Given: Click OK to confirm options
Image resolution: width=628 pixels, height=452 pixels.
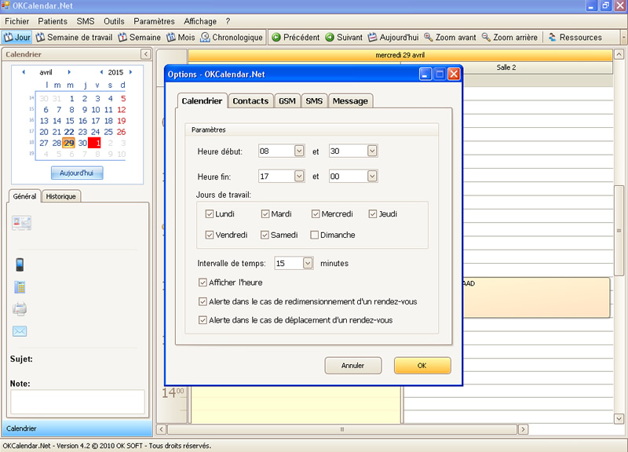Looking at the screenshot, I should [422, 366].
